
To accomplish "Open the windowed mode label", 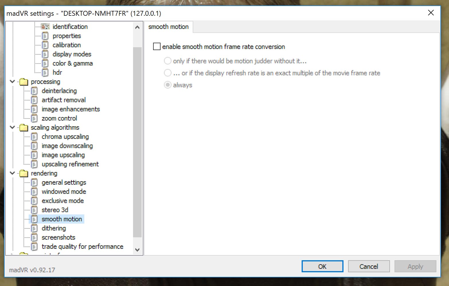I will 64,192.
